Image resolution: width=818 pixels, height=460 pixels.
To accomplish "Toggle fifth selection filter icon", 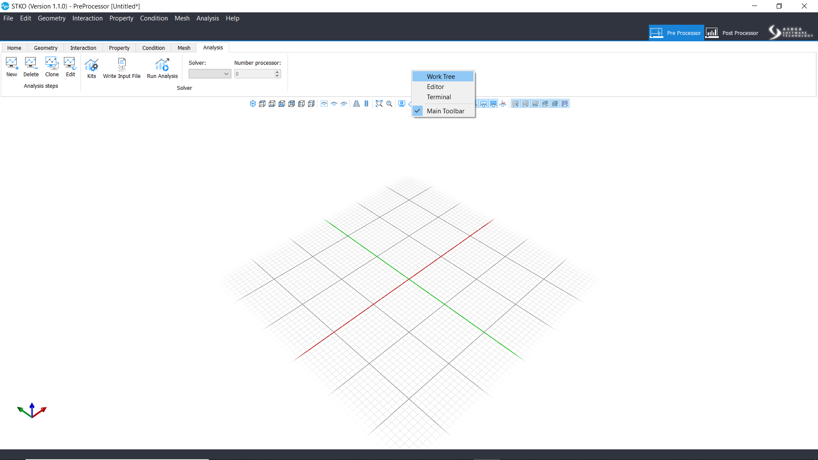I will click(x=555, y=103).
